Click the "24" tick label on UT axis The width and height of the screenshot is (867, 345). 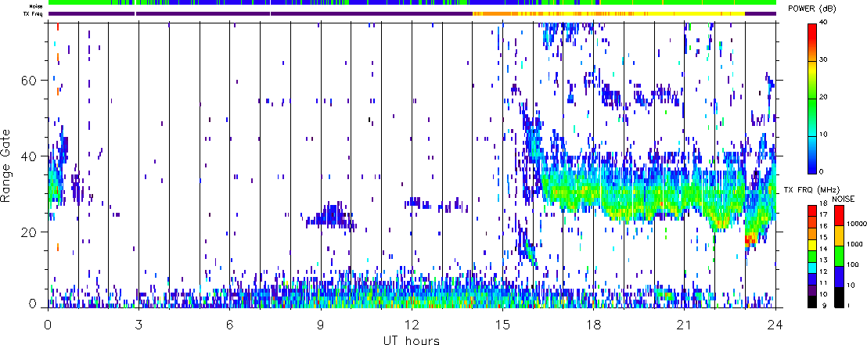click(x=775, y=324)
